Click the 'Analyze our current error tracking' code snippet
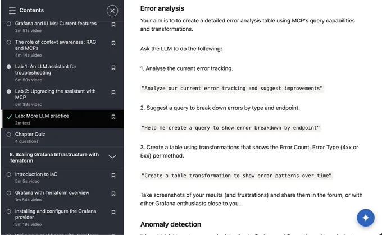382x235 pixels. (x=232, y=88)
